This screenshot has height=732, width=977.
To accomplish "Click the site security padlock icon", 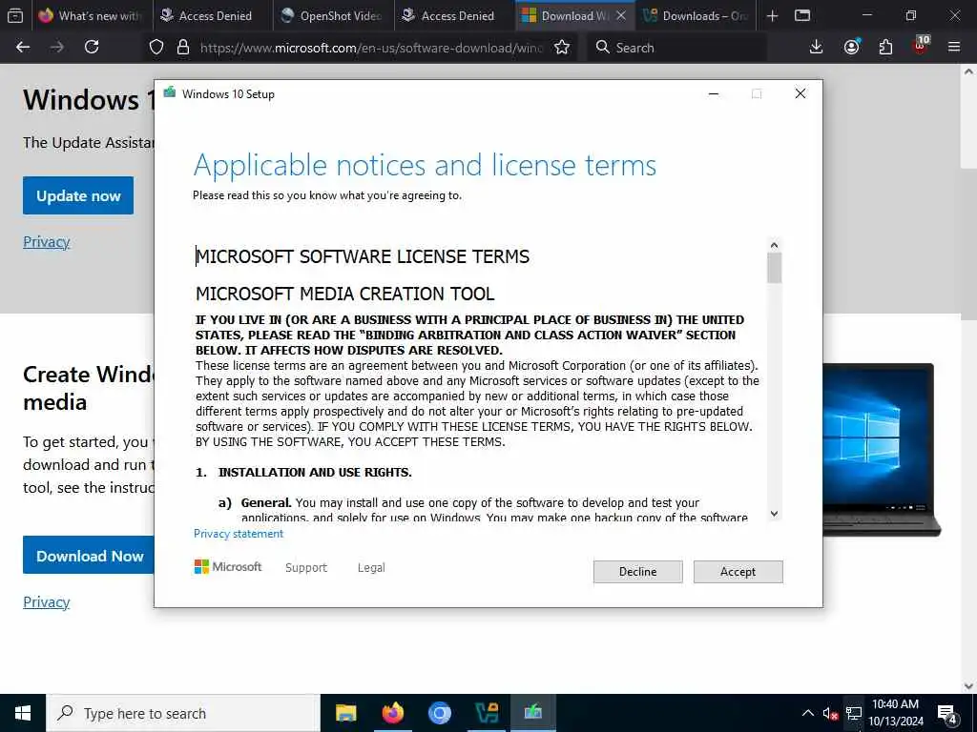I will [182, 48].
